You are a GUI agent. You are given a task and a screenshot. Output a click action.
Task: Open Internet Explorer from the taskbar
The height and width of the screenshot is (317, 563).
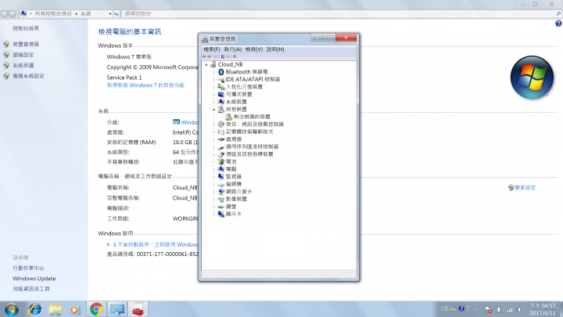coord(35,309)
